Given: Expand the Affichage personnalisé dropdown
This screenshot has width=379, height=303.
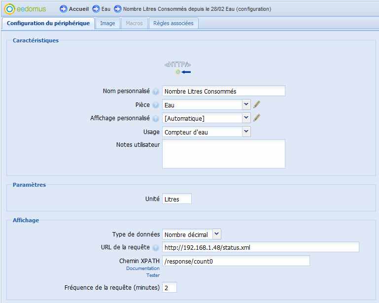Looking at the screenshot, I should 246,118.
